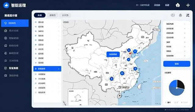This screenshot has width=195, height=112.
Task: Select the dark active pill tab
Action: click(x=40, y=15)
